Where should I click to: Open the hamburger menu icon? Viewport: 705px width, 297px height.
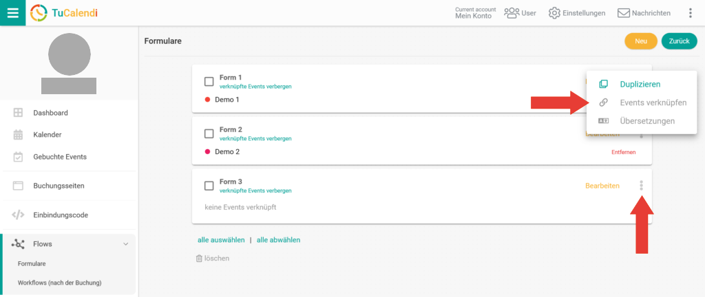pyautogui.click(x=12, y=12)
